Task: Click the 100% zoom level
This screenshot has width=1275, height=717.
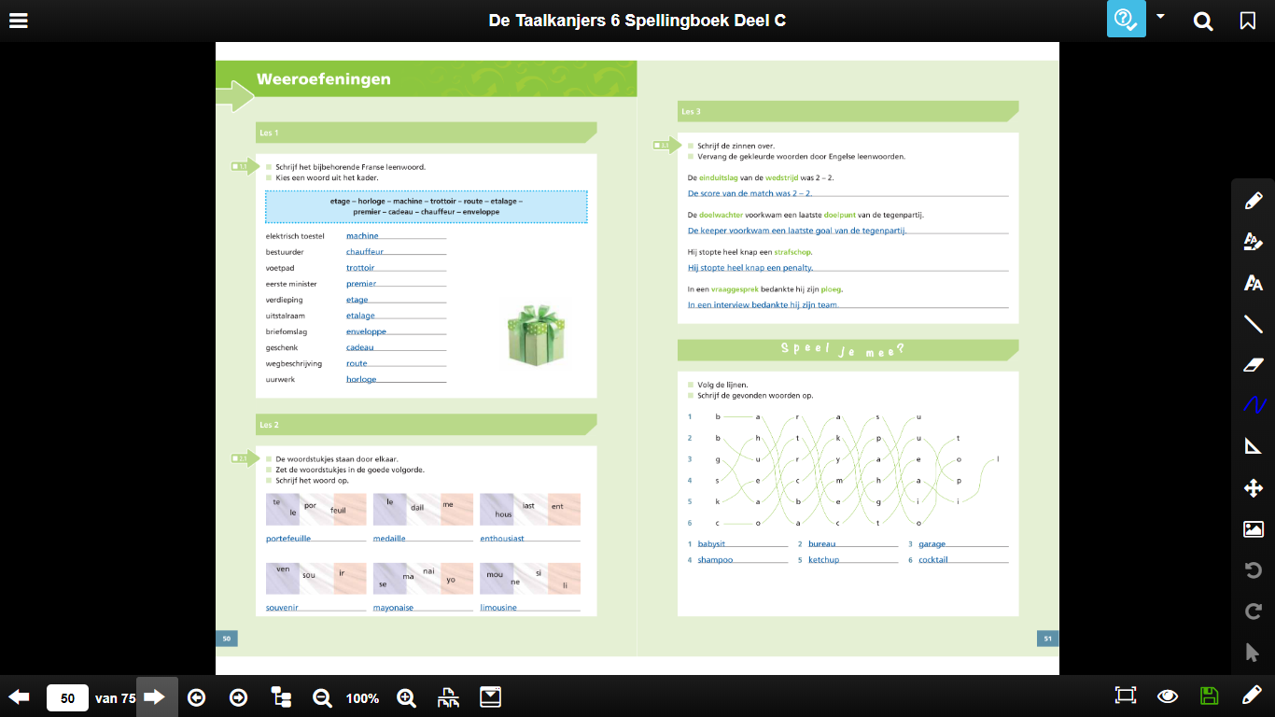Action: pyautogui.click(x=362, y=698)
